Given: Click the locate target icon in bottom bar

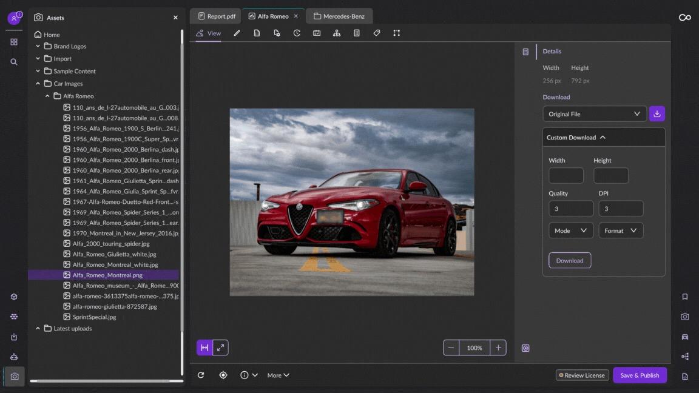Looking at the screenshot, I should 223,375.
